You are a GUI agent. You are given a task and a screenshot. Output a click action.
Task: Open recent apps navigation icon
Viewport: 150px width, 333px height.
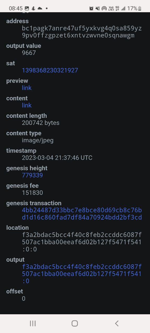[x=33, y=323]
